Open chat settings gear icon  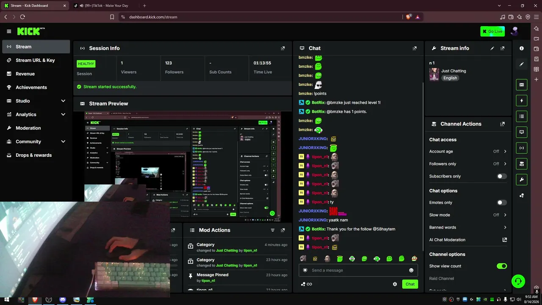pos(395,284)
